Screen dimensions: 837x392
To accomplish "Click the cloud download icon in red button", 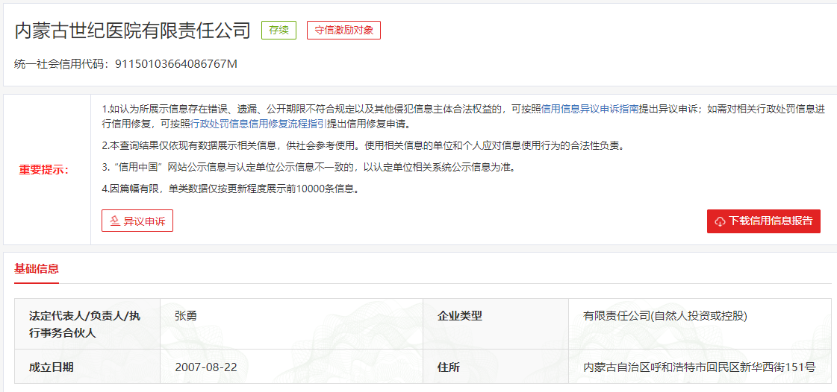I will coord(721,221).
